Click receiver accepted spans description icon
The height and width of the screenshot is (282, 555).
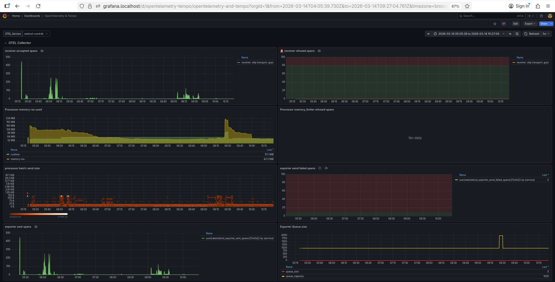(x=42, y=51)
